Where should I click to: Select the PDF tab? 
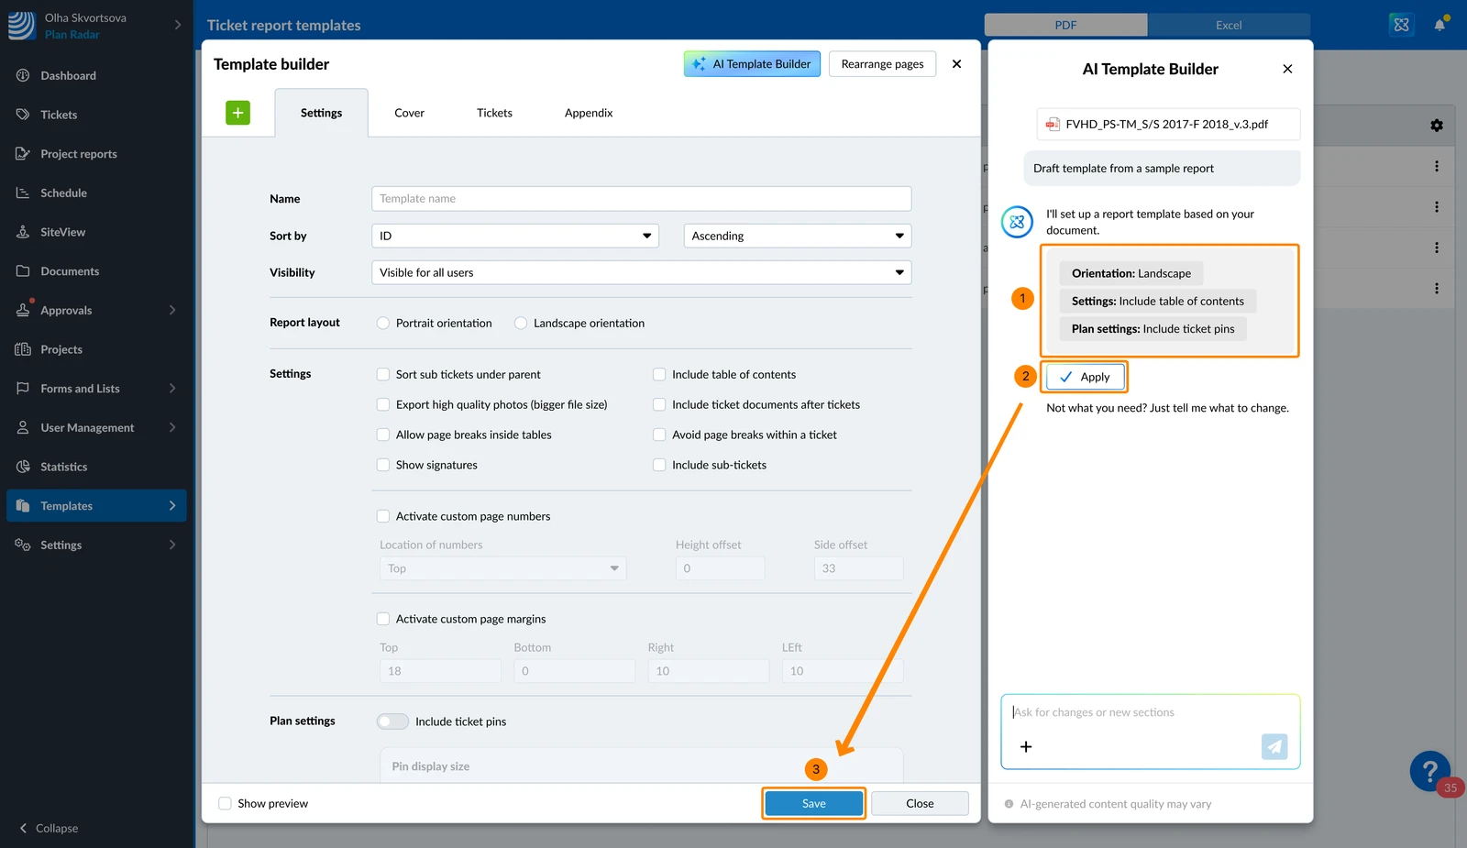click(1065, 25)
